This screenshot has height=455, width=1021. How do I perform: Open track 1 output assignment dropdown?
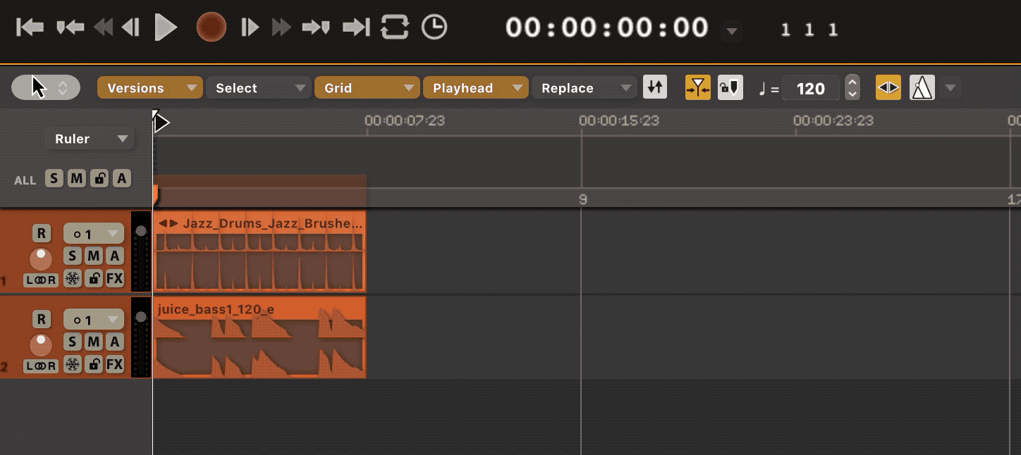(94, 233)
